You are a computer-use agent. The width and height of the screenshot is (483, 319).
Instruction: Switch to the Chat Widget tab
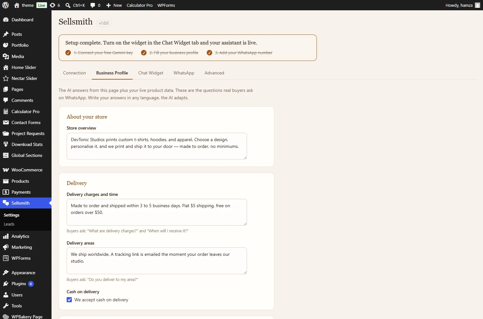coord(151,73)
